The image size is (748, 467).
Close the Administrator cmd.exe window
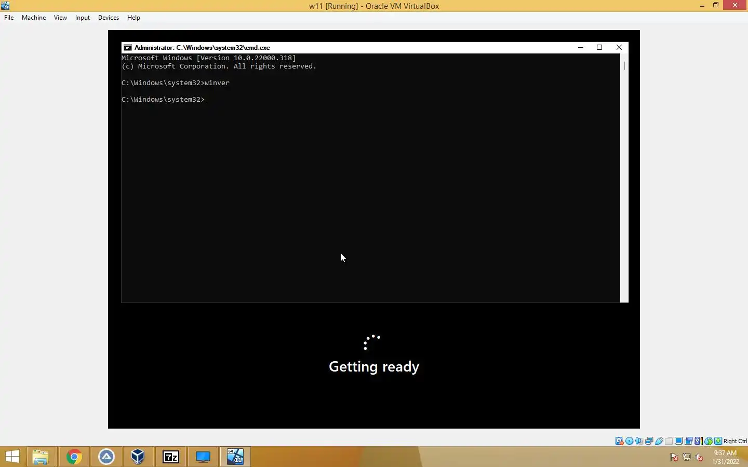click(619, 47)
